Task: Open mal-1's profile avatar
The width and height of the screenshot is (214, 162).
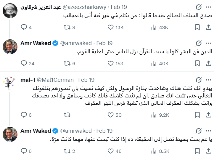Action: [x=10, y=84]
